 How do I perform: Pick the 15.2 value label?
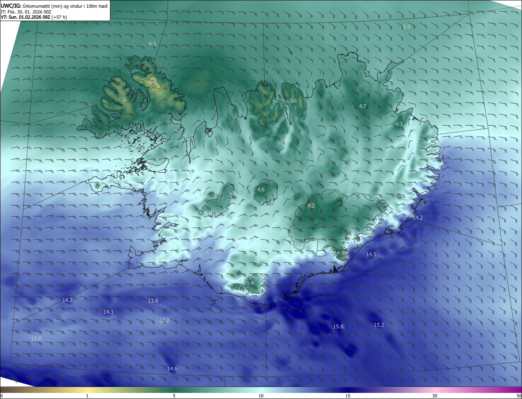tap(379, 325)
